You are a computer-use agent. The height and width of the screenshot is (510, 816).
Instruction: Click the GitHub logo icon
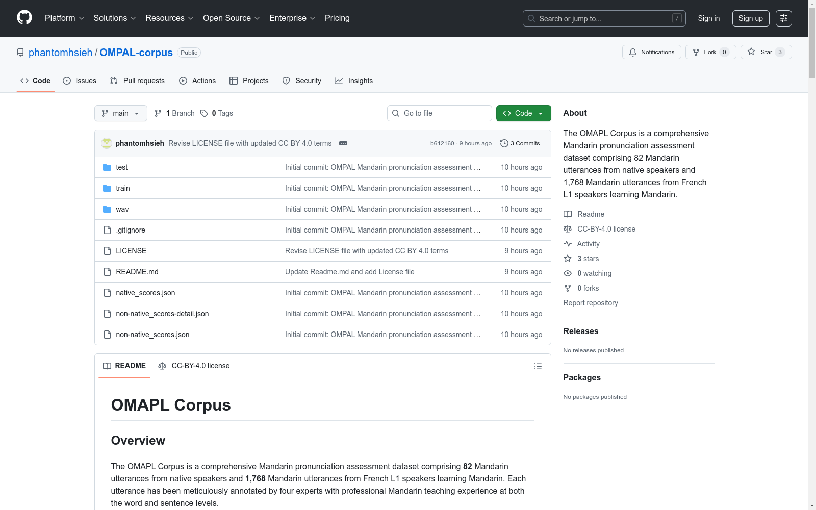[24, 18]
